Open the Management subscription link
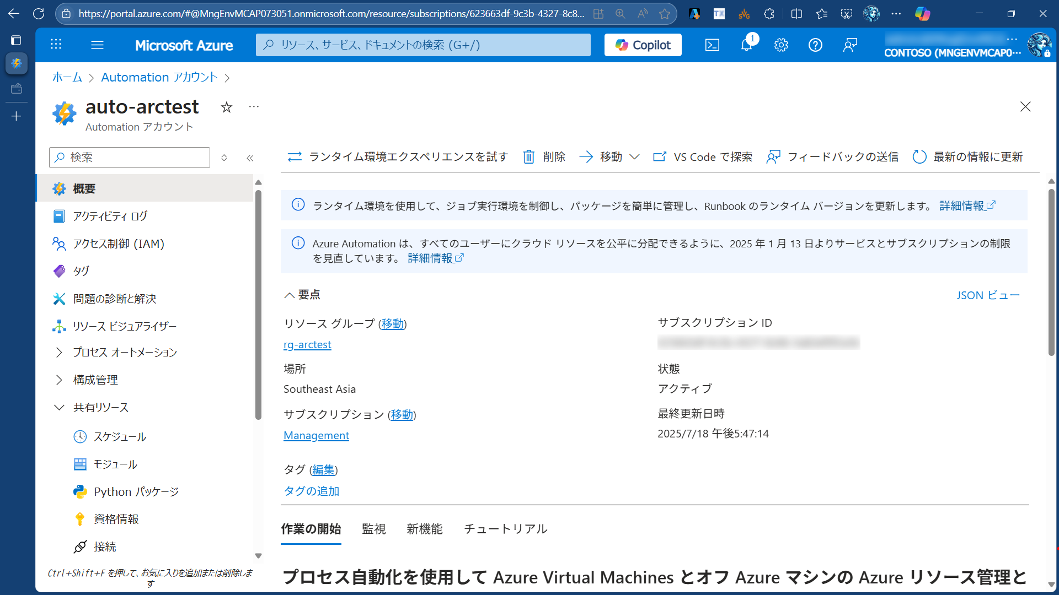The height and width of the screenshot is (595, 1059). [316, 435]
